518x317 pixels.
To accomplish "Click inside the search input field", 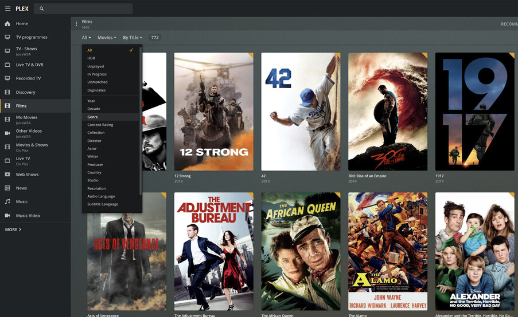I will point(83,9).
